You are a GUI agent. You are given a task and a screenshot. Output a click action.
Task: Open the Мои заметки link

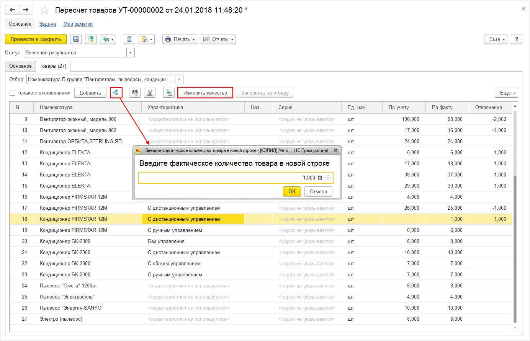click(x=78, y=24)
